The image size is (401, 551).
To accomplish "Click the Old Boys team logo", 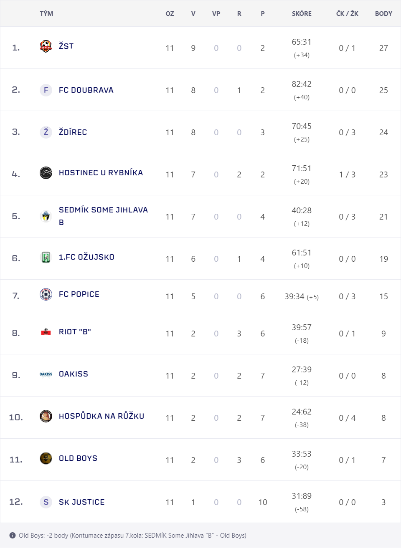I will [x=46, y=458].
